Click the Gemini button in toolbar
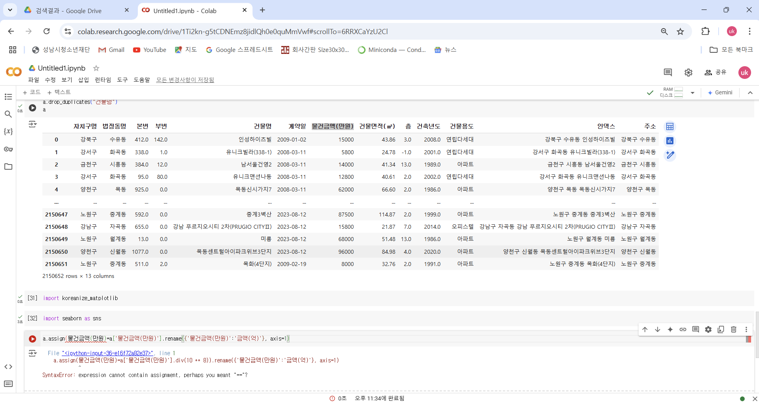Image resolution: width=759 pixels, height=402 pixels. pos(720,92)
